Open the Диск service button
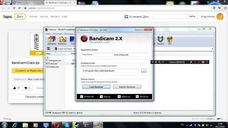The height and width of the screenshot is (128, 228). pos(20,17)
